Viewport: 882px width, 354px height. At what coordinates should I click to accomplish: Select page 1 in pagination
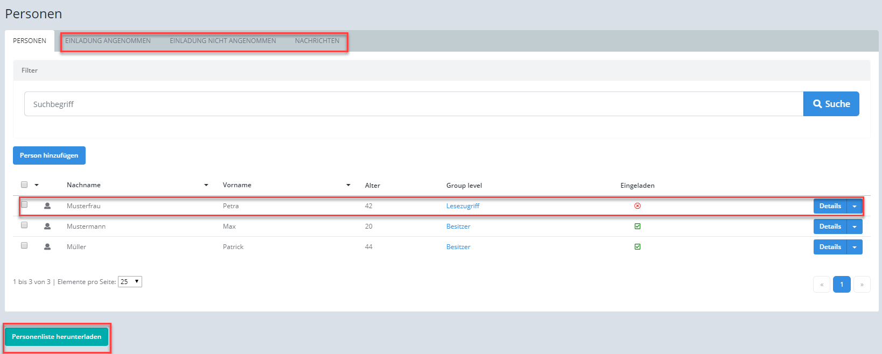click(x=842, y=284)
